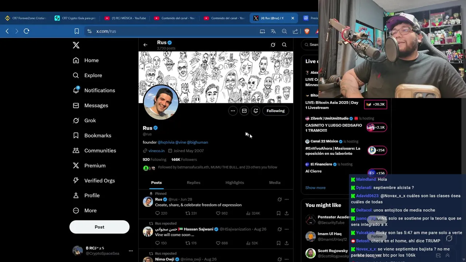The image size is (466, 262).
Task: Open Grok action on Hassan Sajwani post
Action: point(280,229)
